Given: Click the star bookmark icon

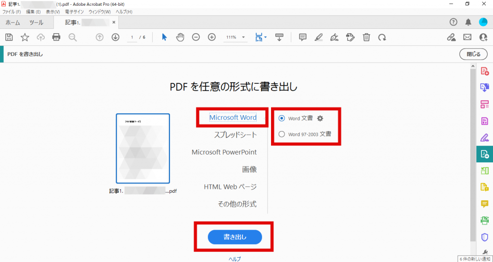Looking at the screenshot, I should point(25,37).
